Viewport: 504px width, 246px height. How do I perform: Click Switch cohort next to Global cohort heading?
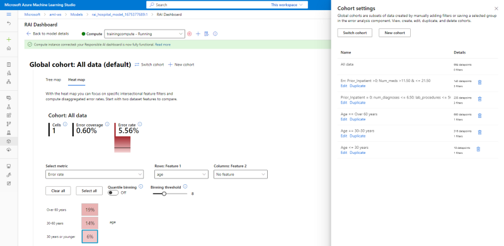coord(149,64)
